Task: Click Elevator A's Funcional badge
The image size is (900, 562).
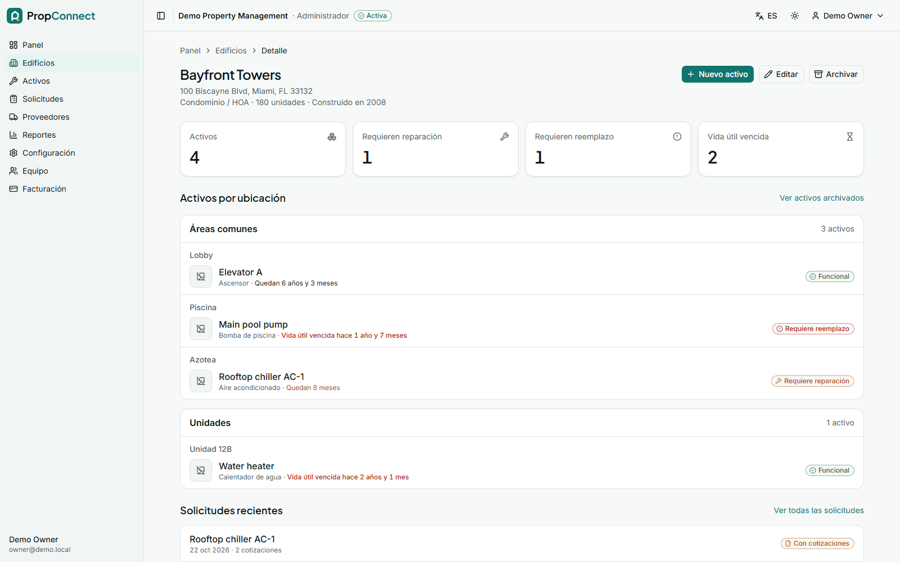Action: [830, 277]
